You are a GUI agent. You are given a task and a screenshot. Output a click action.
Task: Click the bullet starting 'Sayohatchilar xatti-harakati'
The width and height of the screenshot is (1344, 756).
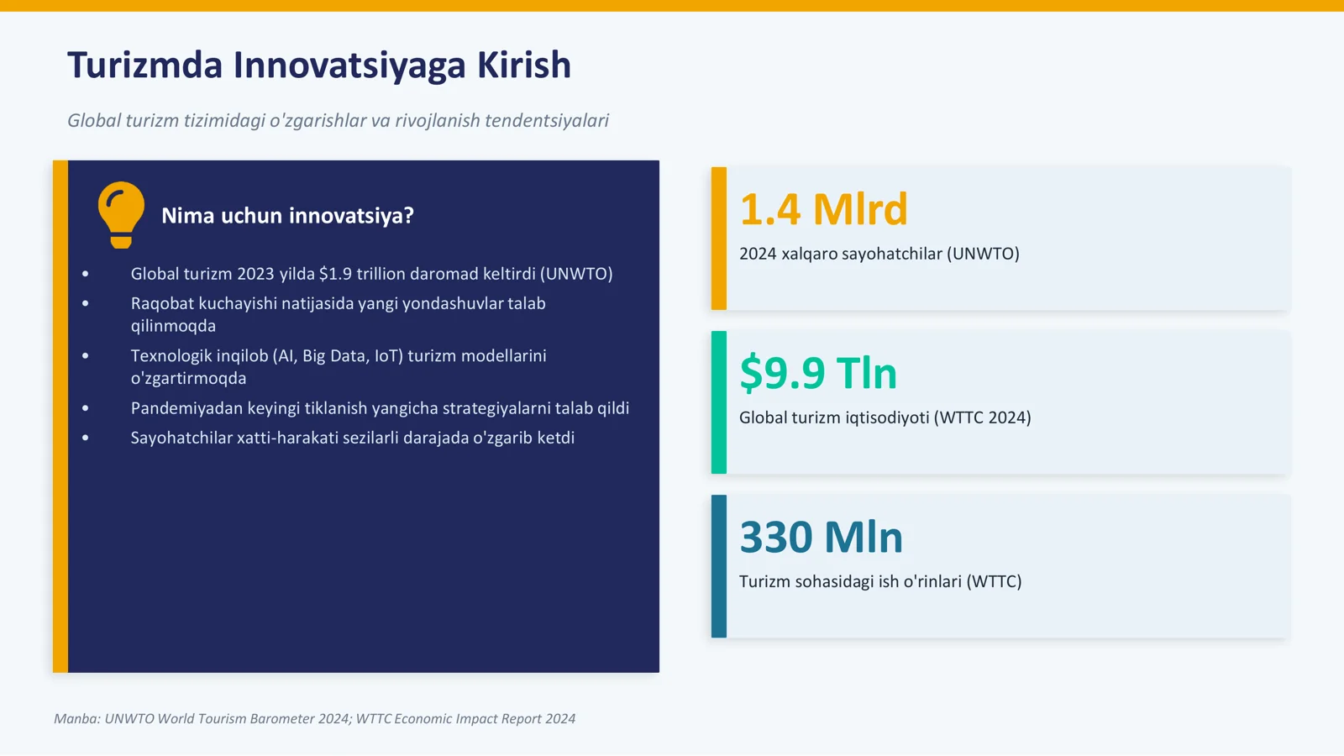(353, 438)
